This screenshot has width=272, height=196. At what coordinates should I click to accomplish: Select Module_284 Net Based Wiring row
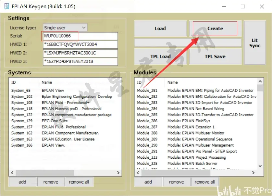tap(196, 109)
